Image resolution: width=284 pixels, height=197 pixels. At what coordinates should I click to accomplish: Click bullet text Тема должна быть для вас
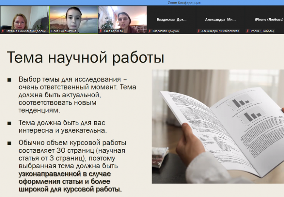(x=62, y=127)
